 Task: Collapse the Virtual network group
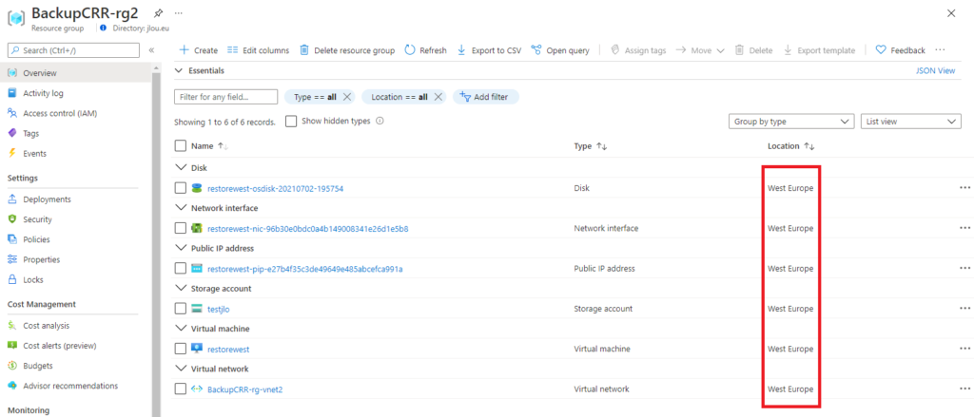coord(181,369)
